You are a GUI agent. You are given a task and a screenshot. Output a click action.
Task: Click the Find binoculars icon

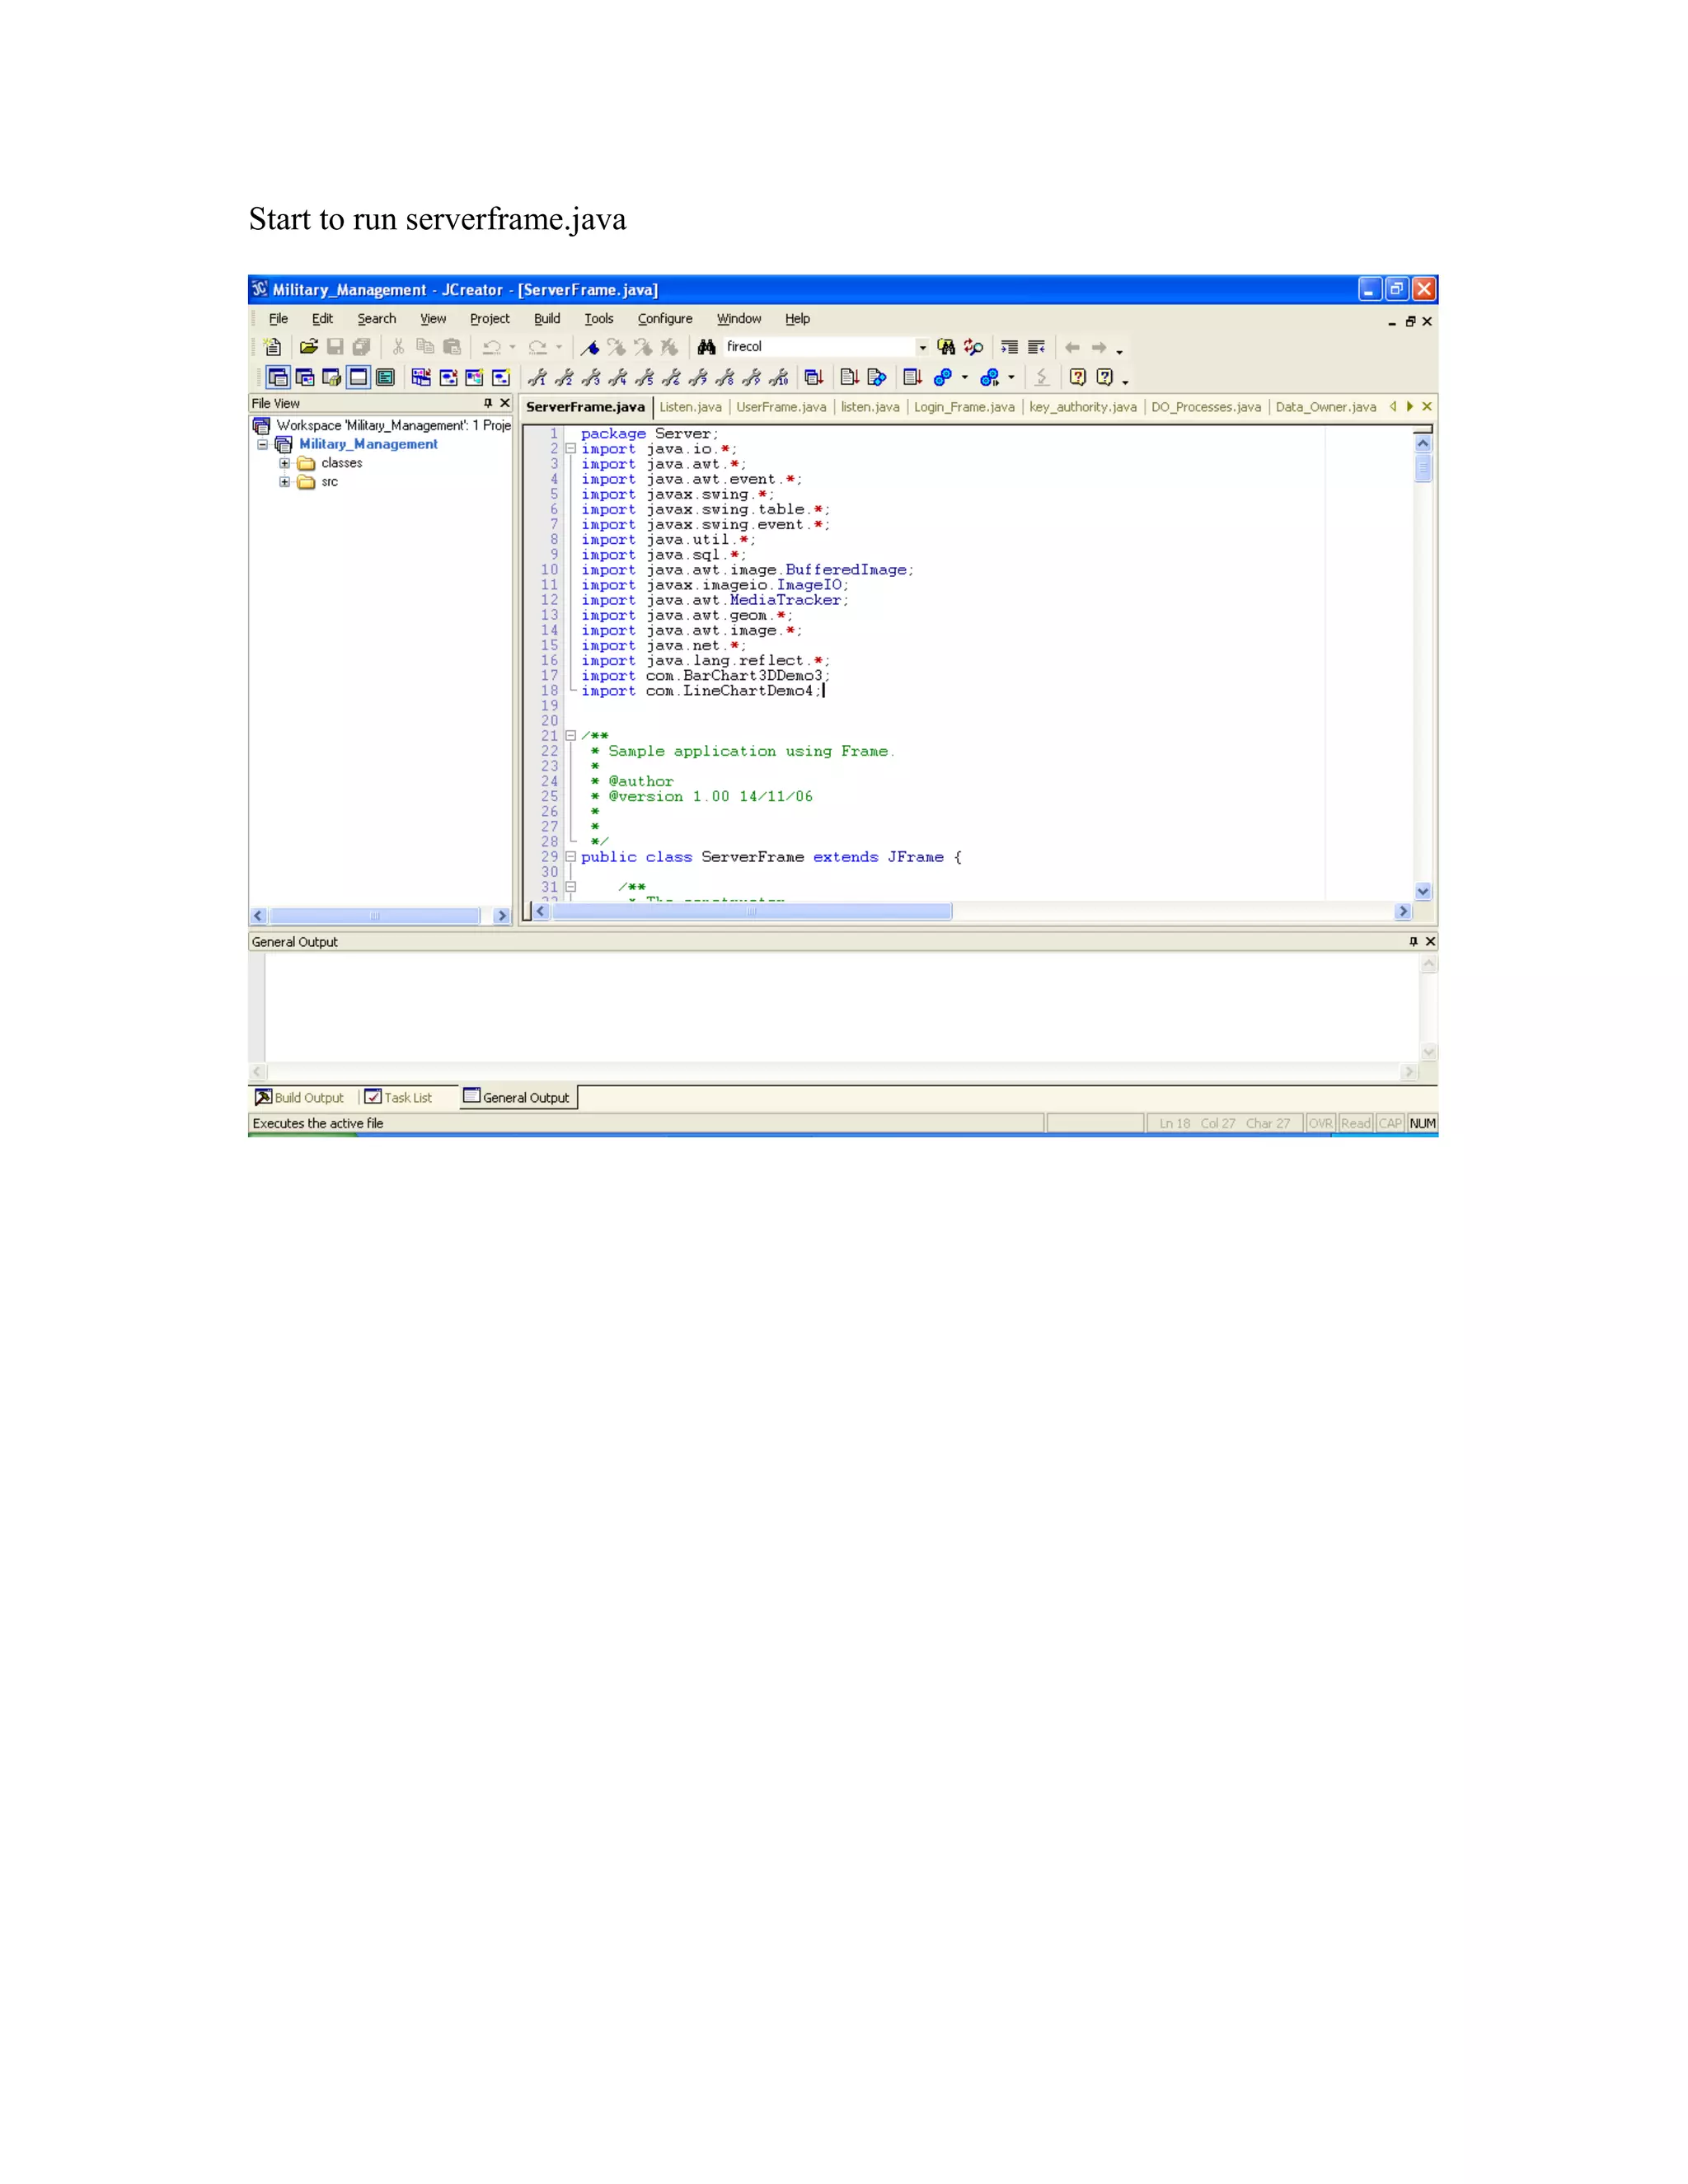click(x=706, y=347)
